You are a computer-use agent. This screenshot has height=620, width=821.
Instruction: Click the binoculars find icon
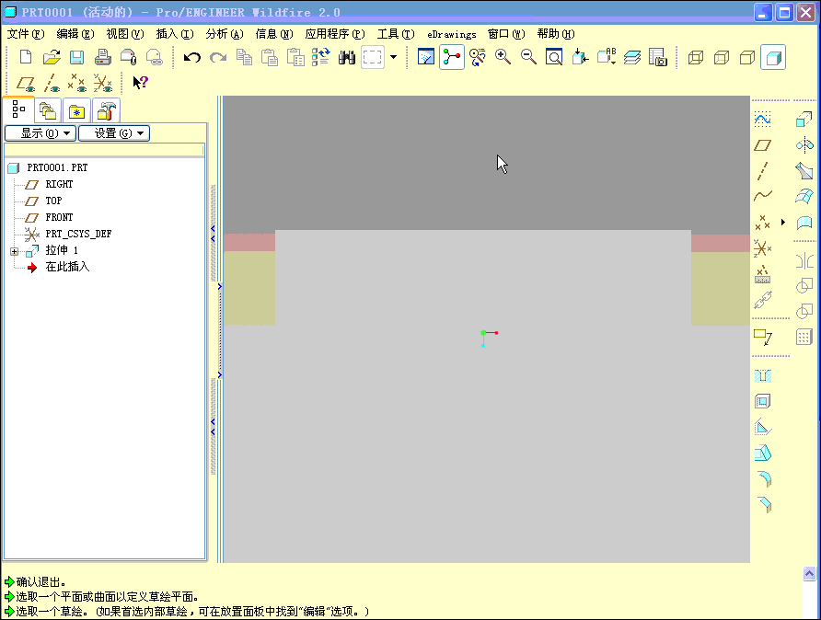[x=347, y=57]
